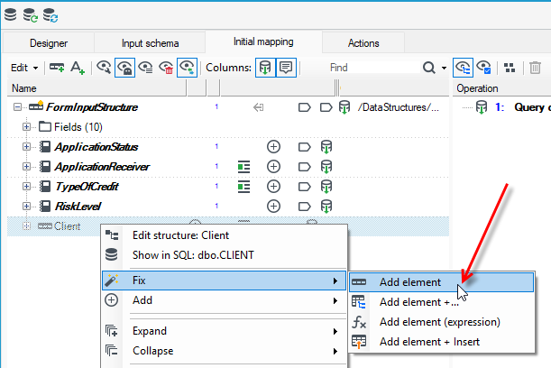Viewport: 551px width, 368px height.
Task: Toggle the eye with magnifier view icon
Action: coord(104,68)
